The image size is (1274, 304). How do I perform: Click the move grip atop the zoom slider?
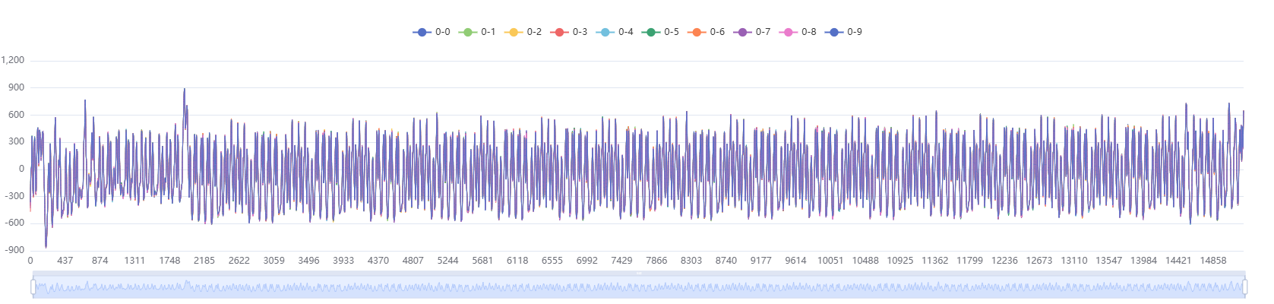(639, 273)
